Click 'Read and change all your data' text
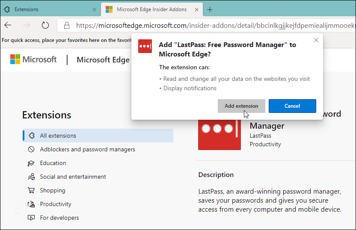This screenshot has height=230, width=356. click(237, 79)
